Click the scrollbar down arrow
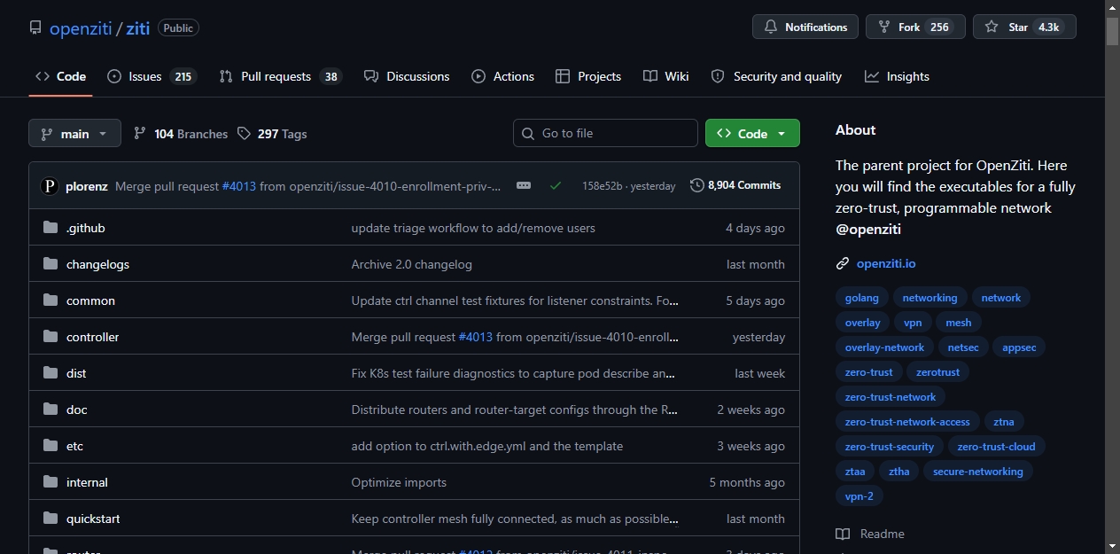The image size is (1120, 554). point(1113,546)
